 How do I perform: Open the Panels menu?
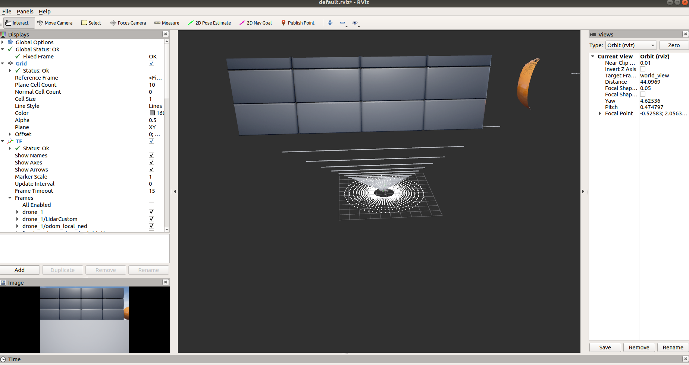(25, 12)
